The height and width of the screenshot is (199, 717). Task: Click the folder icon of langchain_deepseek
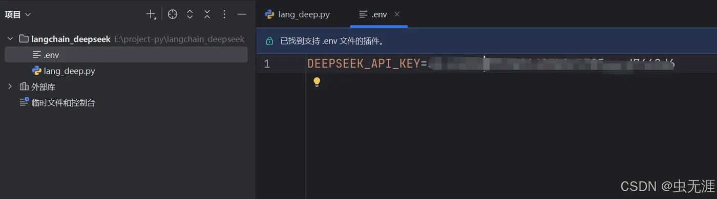pos(24,39)
